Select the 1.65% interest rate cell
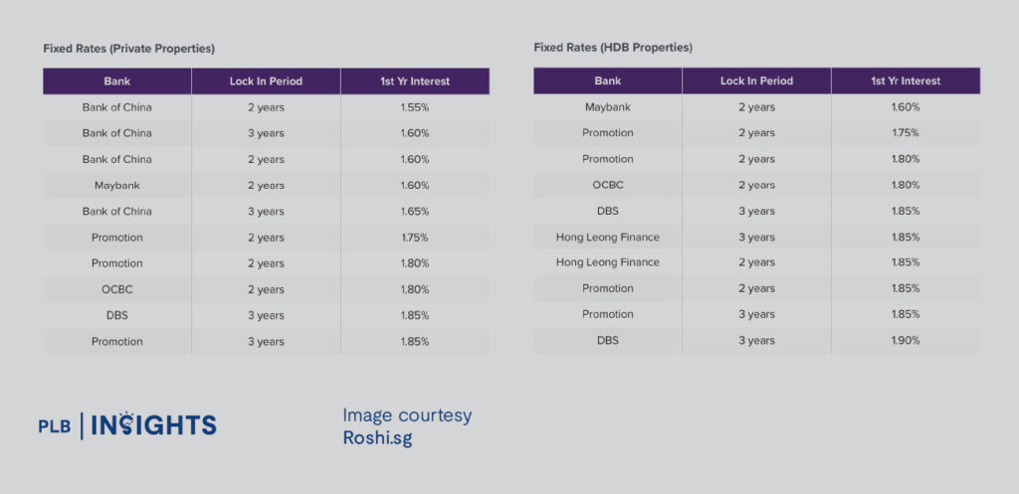Image resolution: width=1019 pixels, height=494 pixels. (415, 211)
